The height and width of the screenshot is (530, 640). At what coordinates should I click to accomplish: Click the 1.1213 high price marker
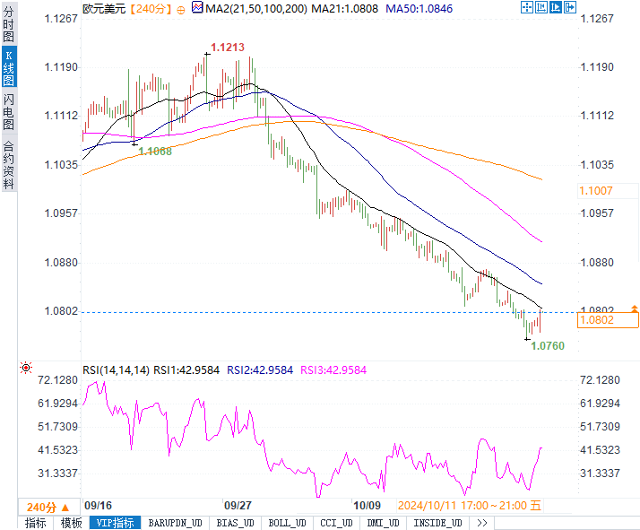click(x=228, y=48)
